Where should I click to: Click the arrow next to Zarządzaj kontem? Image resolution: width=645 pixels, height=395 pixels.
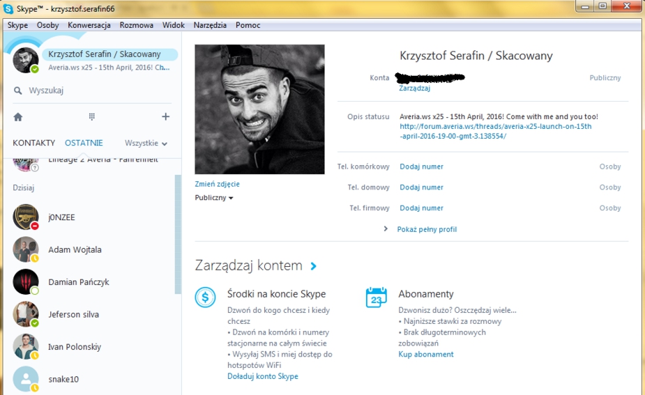click(x=314, y=266)
